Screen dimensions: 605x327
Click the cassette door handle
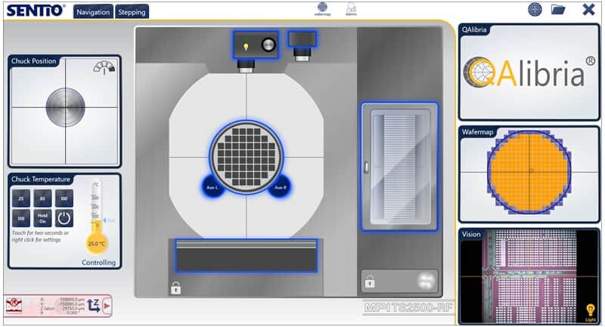366,167
